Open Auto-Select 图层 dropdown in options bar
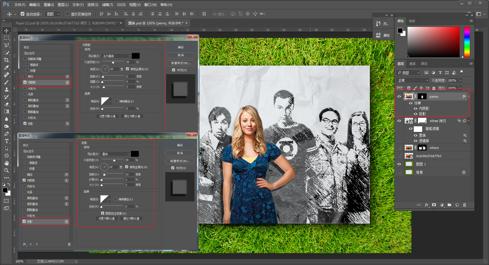 53,14
